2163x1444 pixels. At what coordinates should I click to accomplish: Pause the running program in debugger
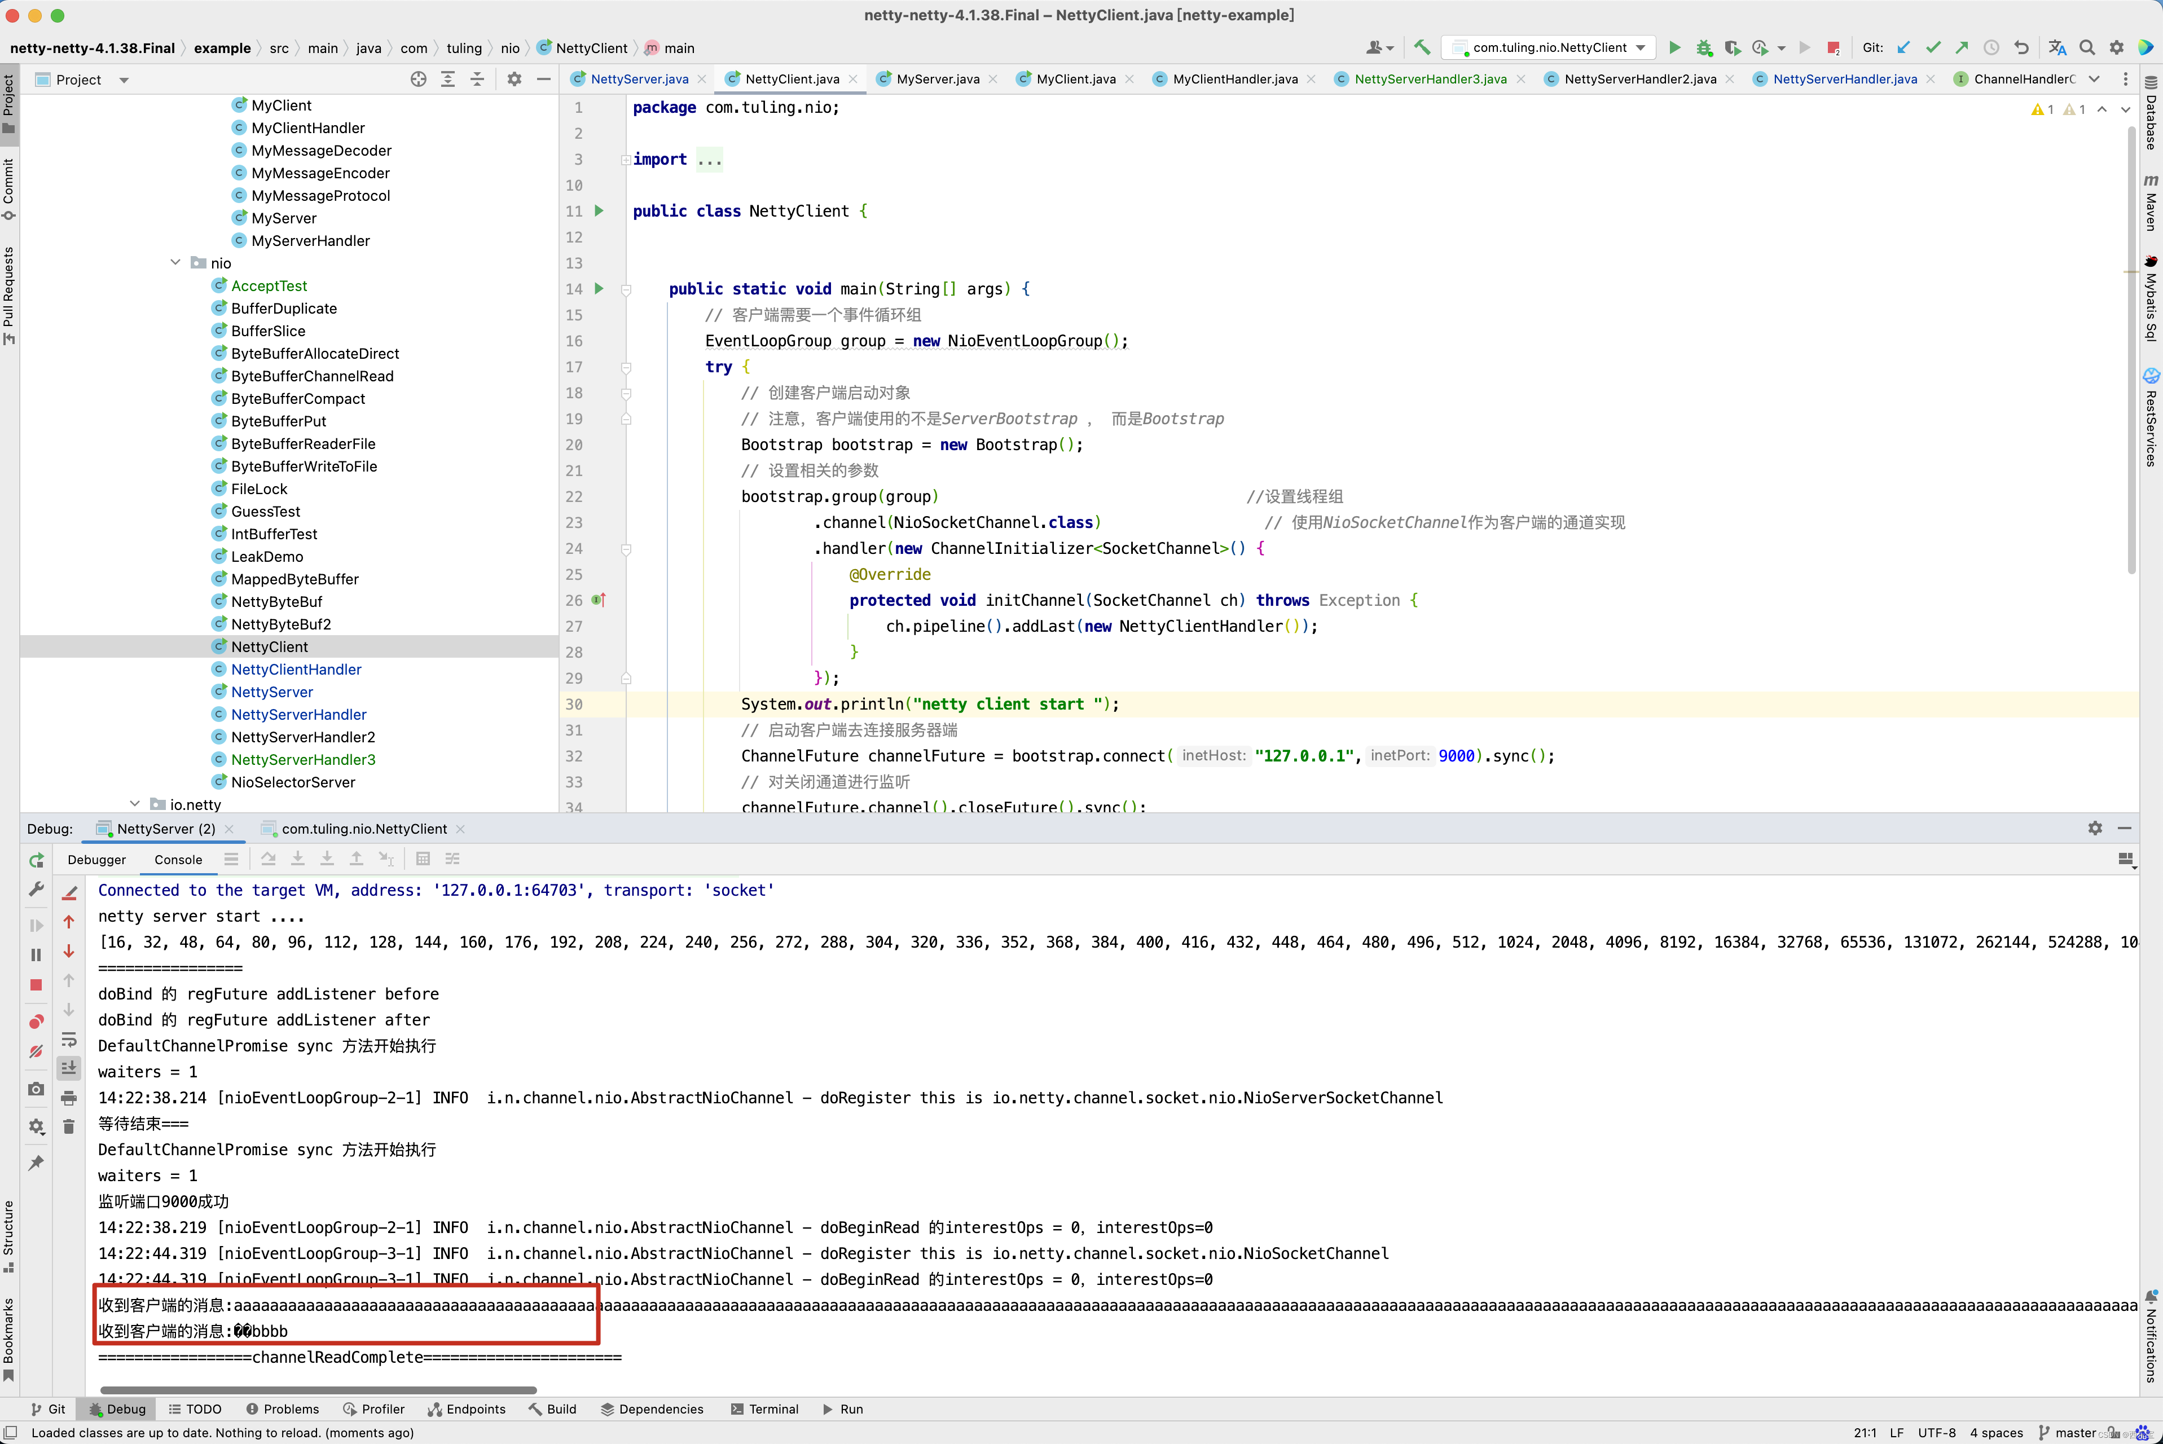[x=36, y=955]
